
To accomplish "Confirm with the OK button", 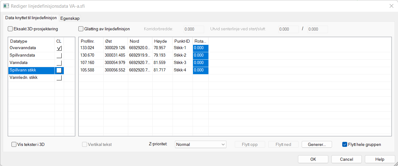I will (x=313, y=159).
